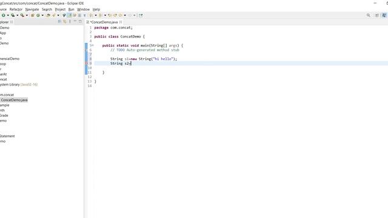Click the External Tools run icon
This screenshot has width=388, height=218.
(x=22, y=15)
